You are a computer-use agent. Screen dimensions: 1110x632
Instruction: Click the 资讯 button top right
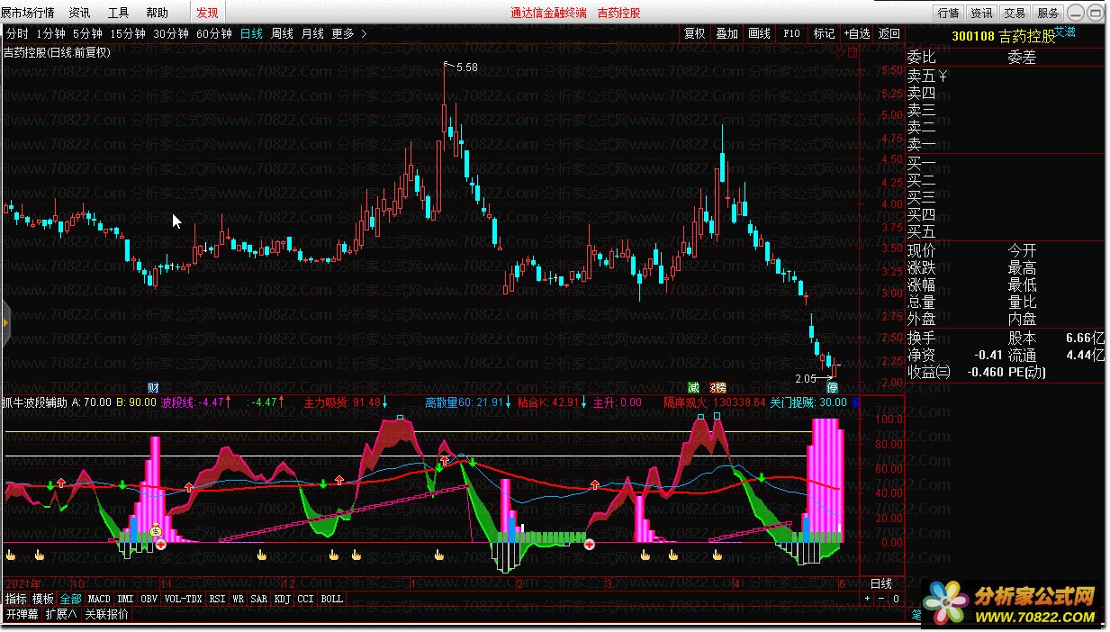pos(981,13)
